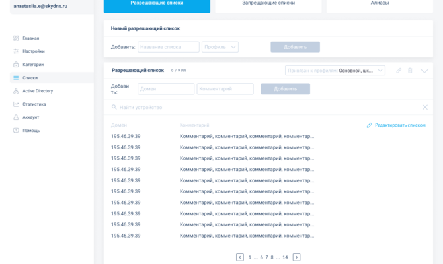Screen dimensions: 443x264
Task: Click the Помощь help icon
Action: tap(16, 130)
